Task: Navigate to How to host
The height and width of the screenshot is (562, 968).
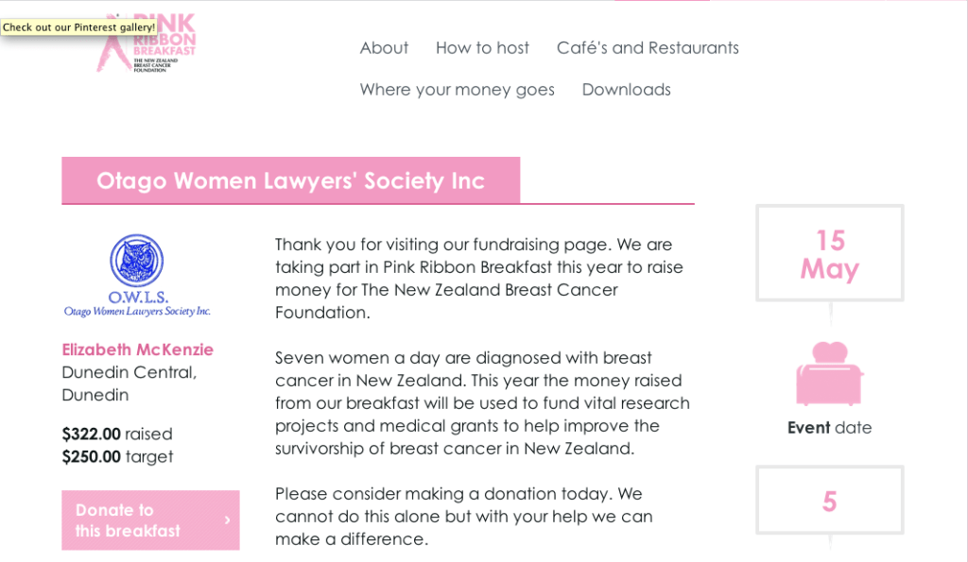Action: point(482,47)
